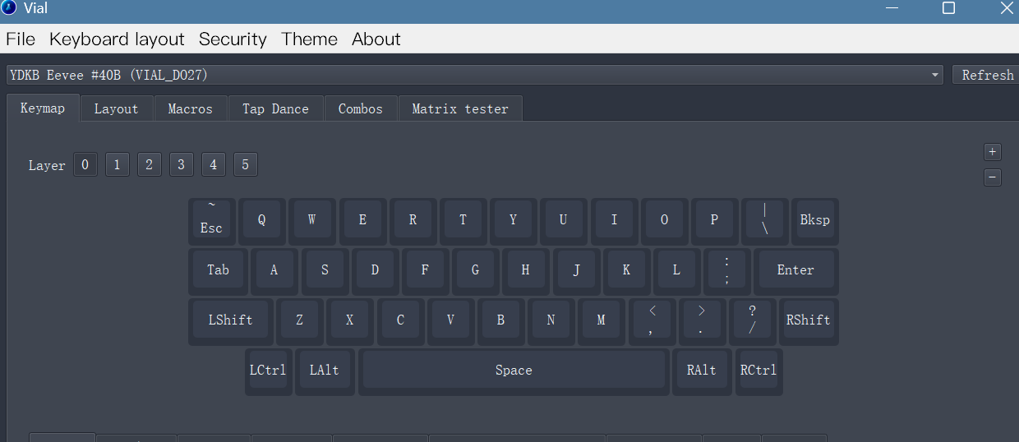Open the Keyboard layout menu

(117, 39)
